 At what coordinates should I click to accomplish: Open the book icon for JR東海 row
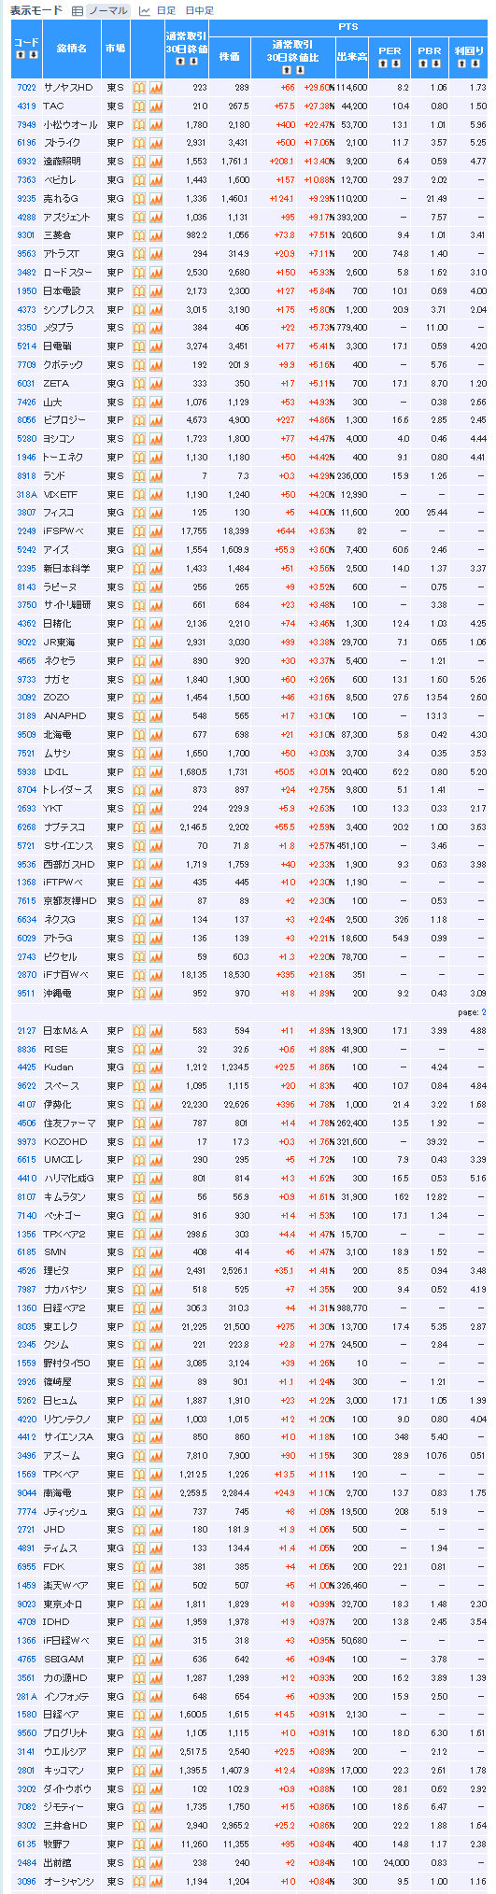pyautogui.click(x=138, y=642)
